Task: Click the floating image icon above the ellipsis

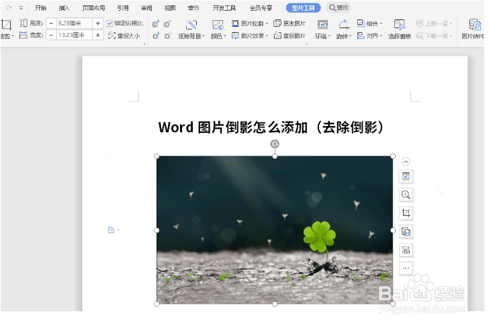Action: [x=406, y=250]
